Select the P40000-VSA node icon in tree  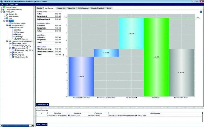pos(13,28)
